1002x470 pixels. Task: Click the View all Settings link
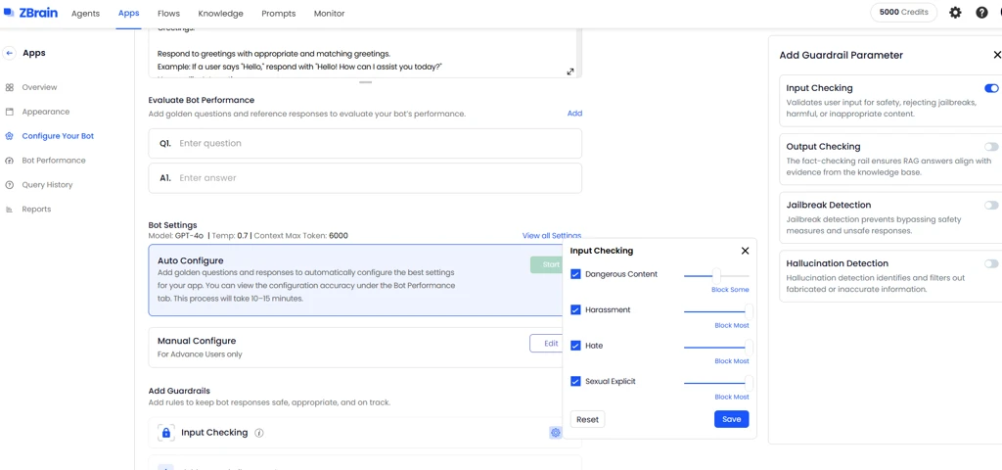coord(551,236)
